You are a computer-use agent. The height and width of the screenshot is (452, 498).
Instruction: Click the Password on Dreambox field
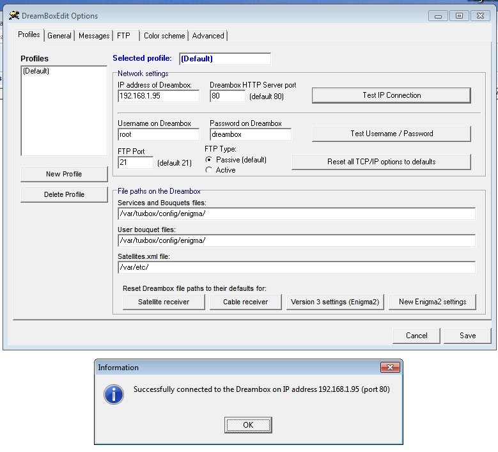(x=251, y=134)
